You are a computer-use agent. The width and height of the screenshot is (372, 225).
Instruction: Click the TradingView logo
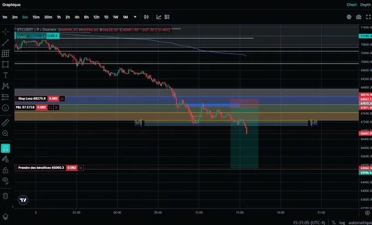(x=23, y=200)
